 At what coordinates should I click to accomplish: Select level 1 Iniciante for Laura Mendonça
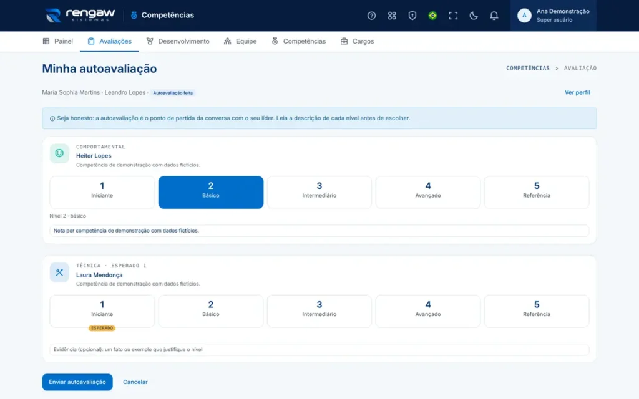click(102, 311)
